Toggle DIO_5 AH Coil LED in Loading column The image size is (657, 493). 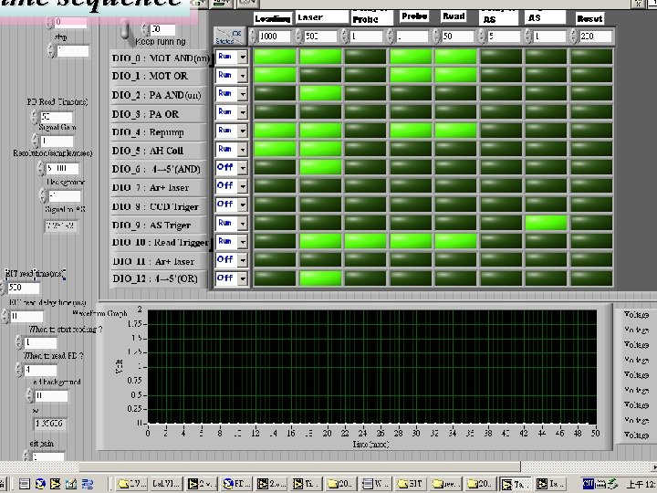tap(275, 149)
